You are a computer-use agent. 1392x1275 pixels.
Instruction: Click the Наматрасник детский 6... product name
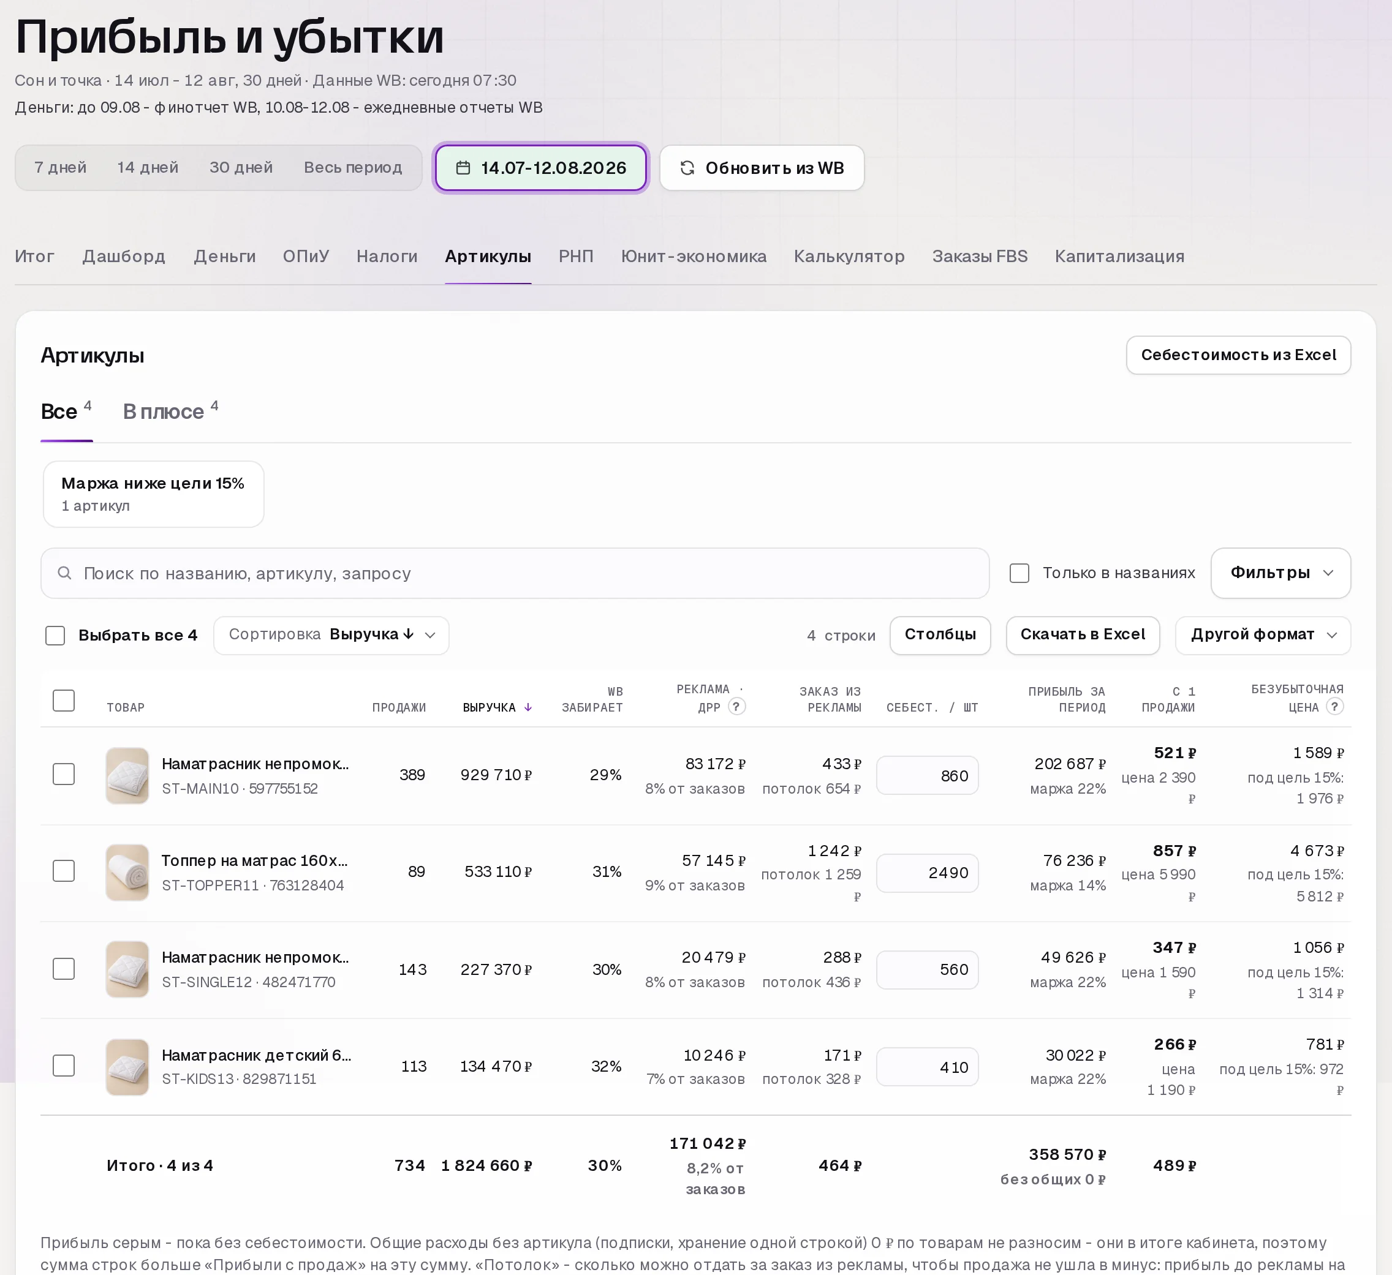(x=256, y=1056)
